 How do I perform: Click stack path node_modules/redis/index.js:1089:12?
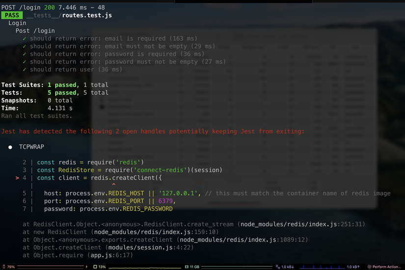tap(243, 240)
